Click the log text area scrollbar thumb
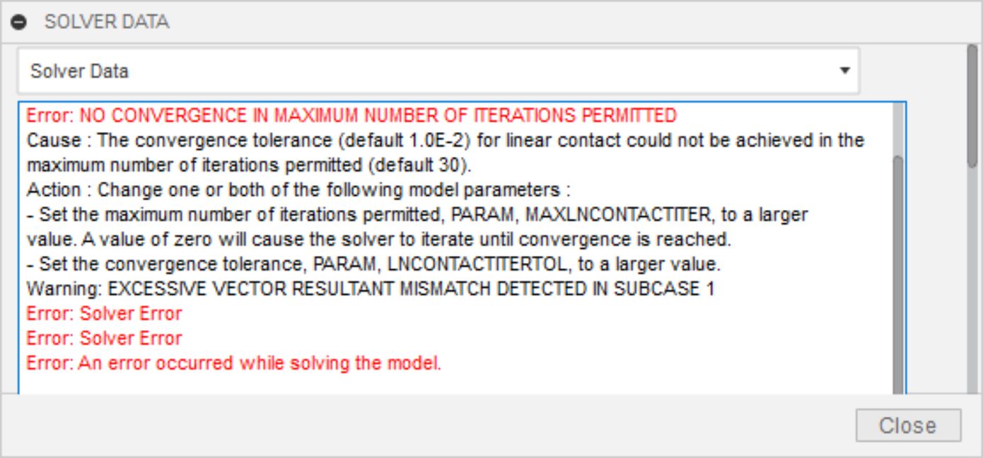This screenshot has height=458, width=983. click(x=898, y=276)
